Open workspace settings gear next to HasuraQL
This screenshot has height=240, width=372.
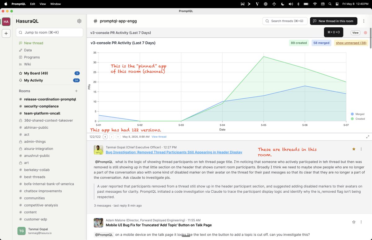pos(79,21)
